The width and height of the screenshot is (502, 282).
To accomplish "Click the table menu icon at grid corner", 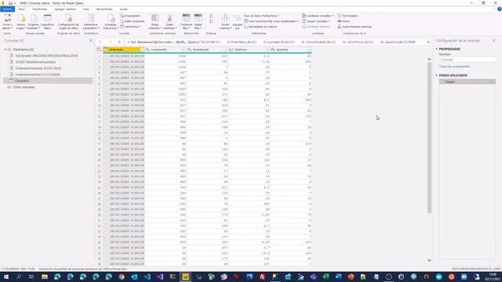I will point(99,49).
